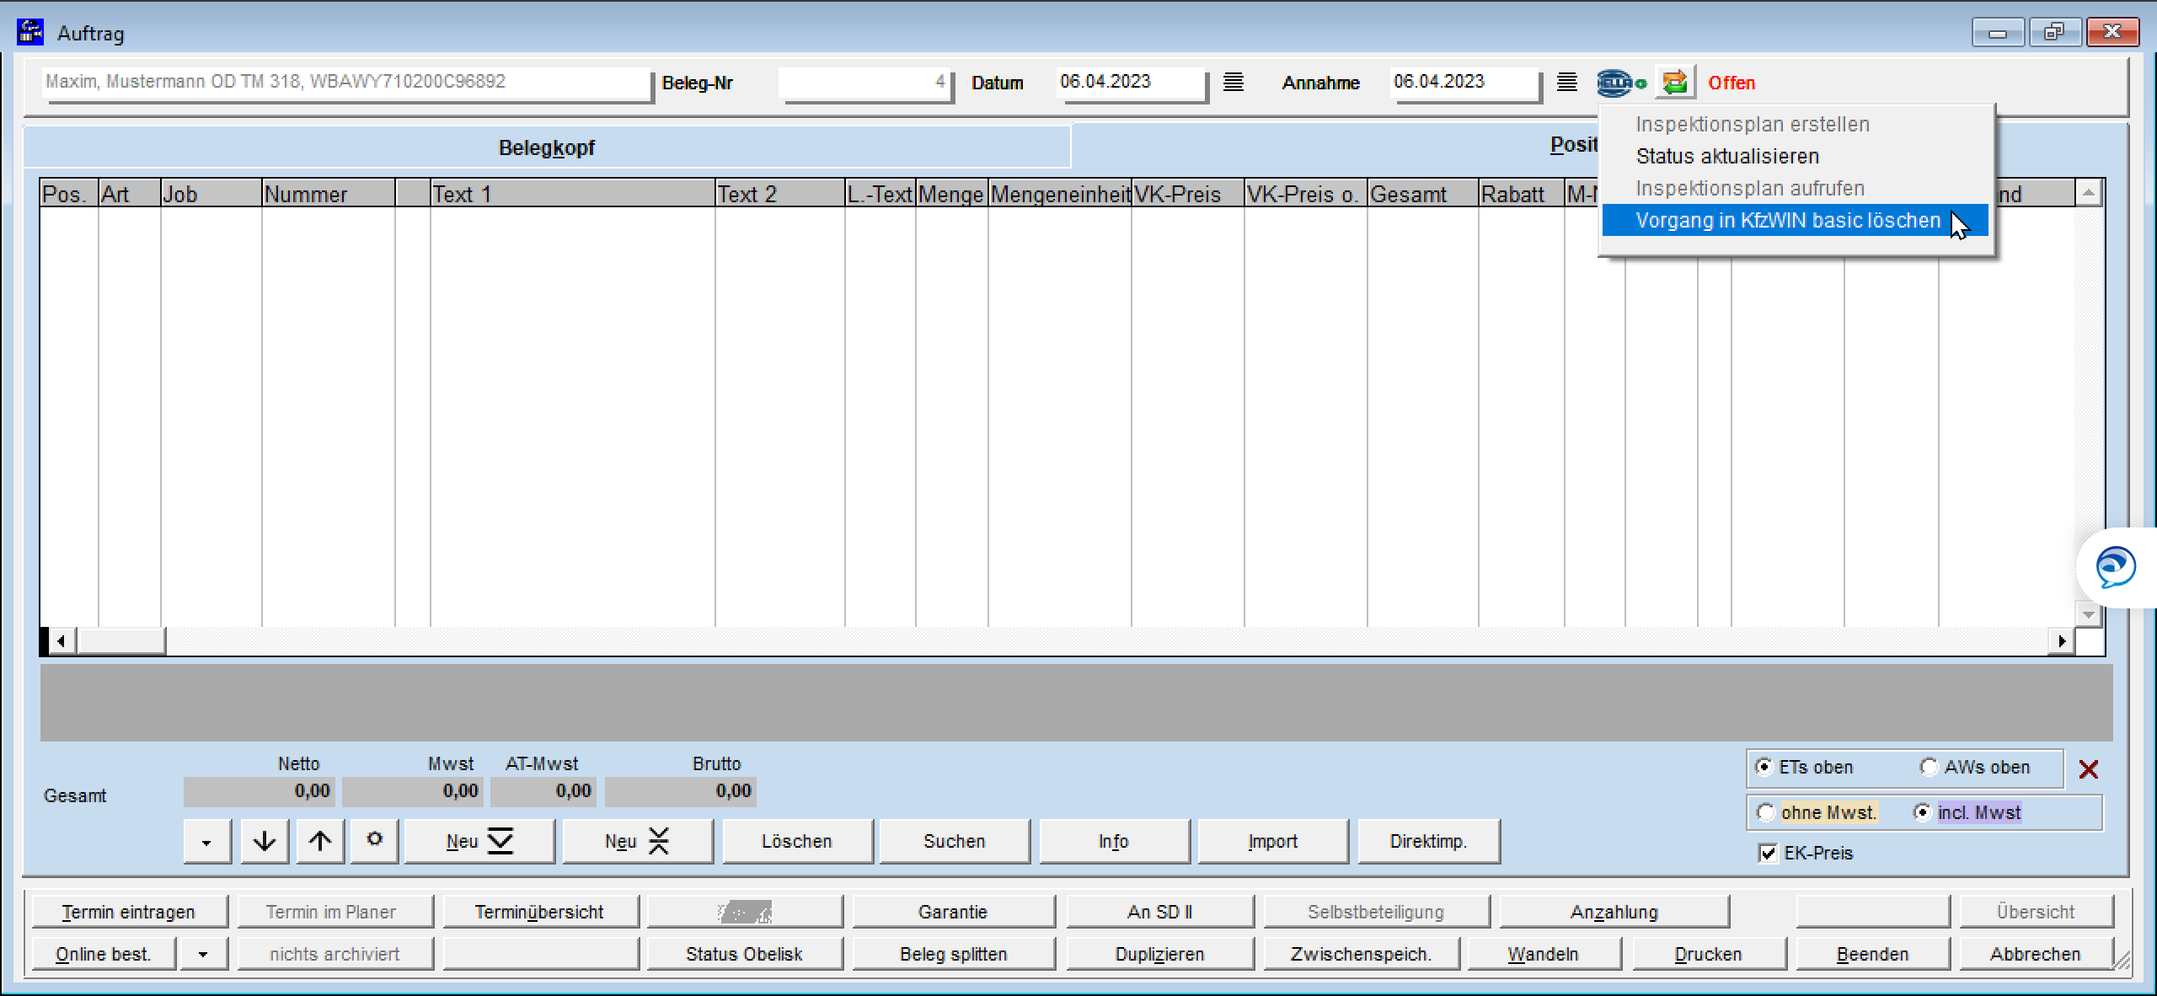Move position up with the up arrow button
This screenshot has width=2157, height=996.
(320, 841)
